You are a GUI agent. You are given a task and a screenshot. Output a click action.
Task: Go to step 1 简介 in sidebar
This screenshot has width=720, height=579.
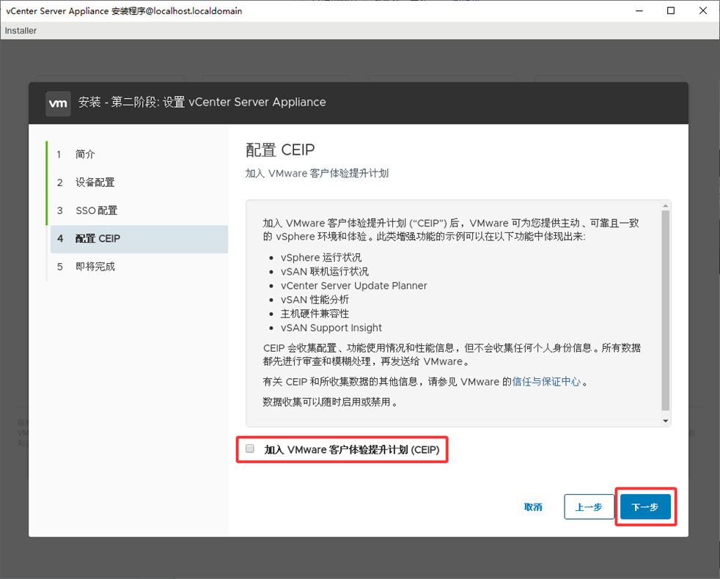pos(85,155)
